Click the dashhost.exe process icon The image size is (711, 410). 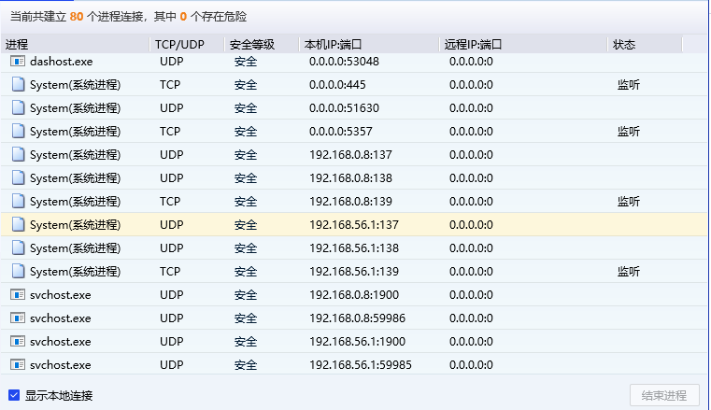click(18, 61)
